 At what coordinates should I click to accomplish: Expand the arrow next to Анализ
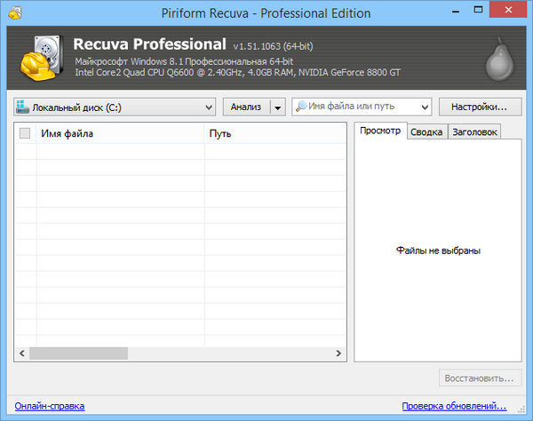(278, 107)
